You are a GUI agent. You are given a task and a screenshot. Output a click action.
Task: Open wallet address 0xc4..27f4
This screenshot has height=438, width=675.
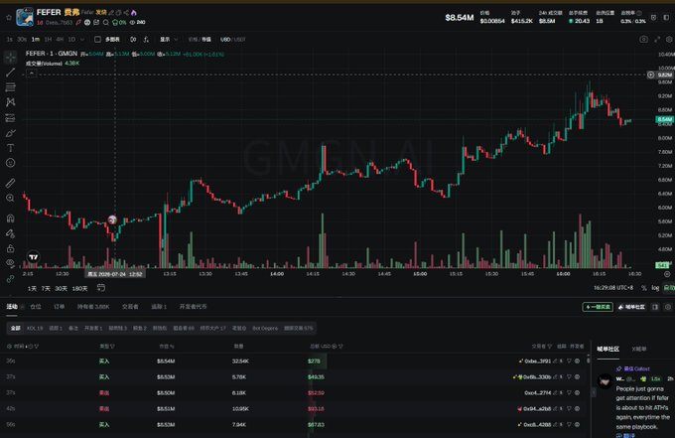537,392
